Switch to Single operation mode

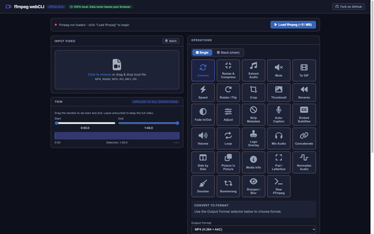(x=202, y=52)
